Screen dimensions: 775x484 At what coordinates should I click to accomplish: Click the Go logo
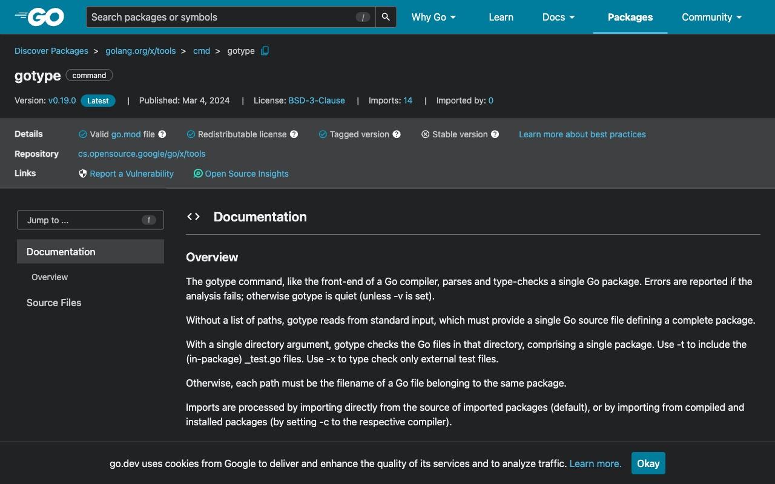(39, 17)
